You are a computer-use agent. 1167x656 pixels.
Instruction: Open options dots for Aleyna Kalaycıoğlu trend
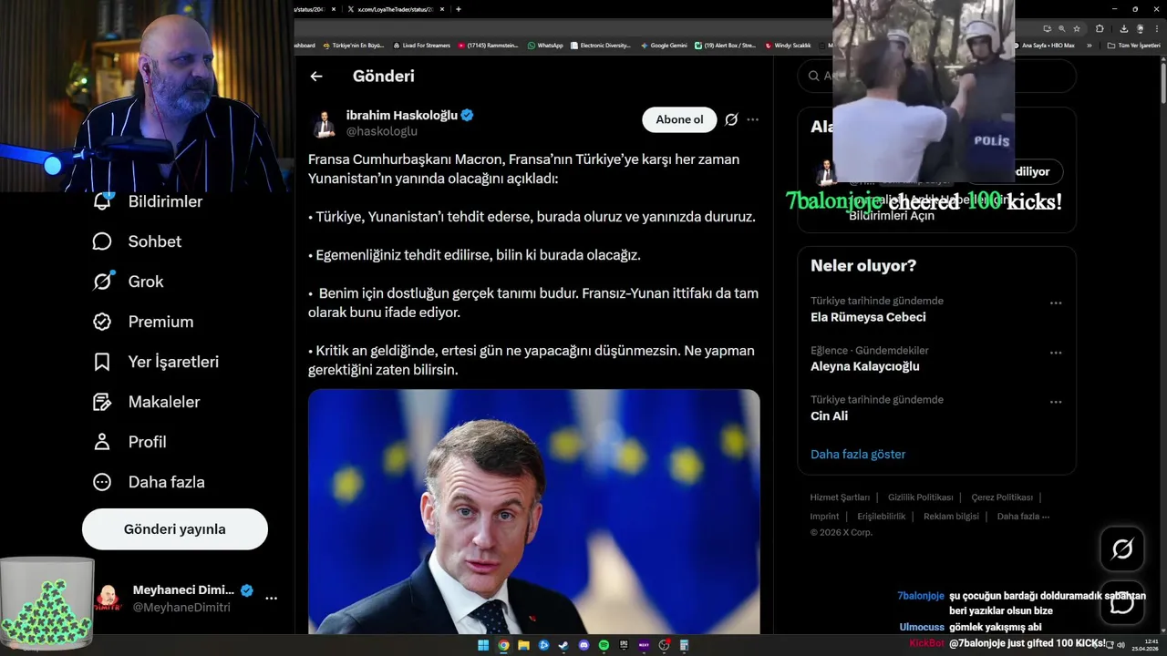click(x=1056, y=353)
